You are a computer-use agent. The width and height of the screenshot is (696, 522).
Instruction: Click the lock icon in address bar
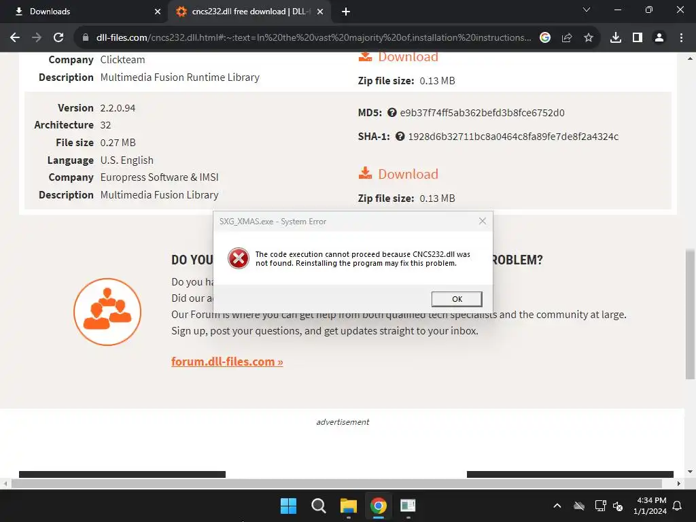(x=86, y=38)
